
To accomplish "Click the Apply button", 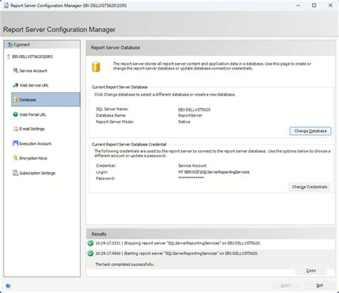I will [x=286, y=285].
